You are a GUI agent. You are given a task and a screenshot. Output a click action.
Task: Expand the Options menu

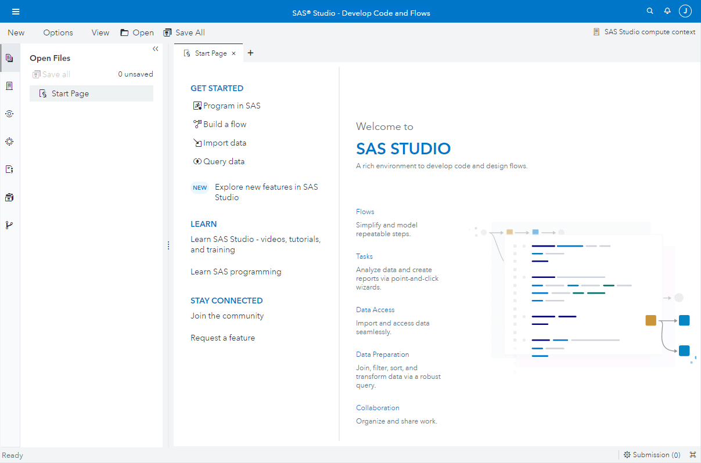click(58, 32)
